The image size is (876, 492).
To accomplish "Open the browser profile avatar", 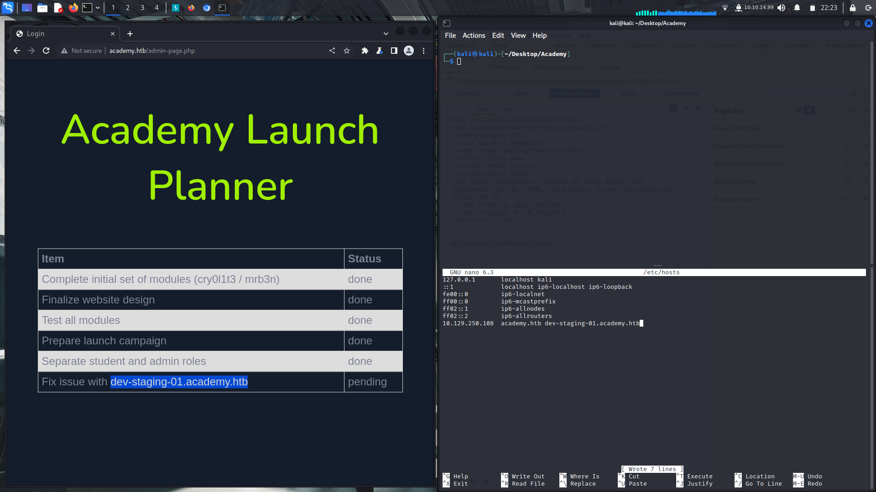I will 409,51.
